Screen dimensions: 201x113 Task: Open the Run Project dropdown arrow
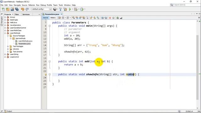tap(73, 9)
